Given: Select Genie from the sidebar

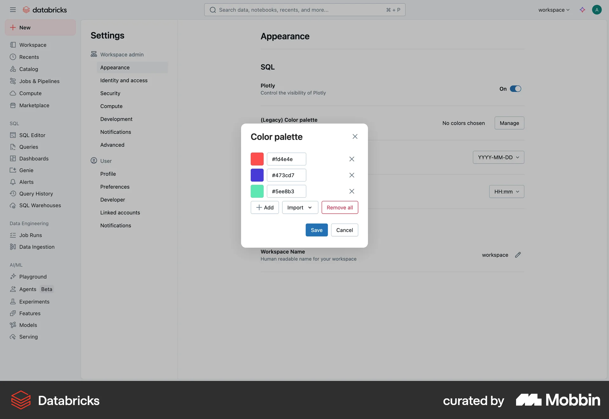Looking at the screenshot, I should (26, 170).
